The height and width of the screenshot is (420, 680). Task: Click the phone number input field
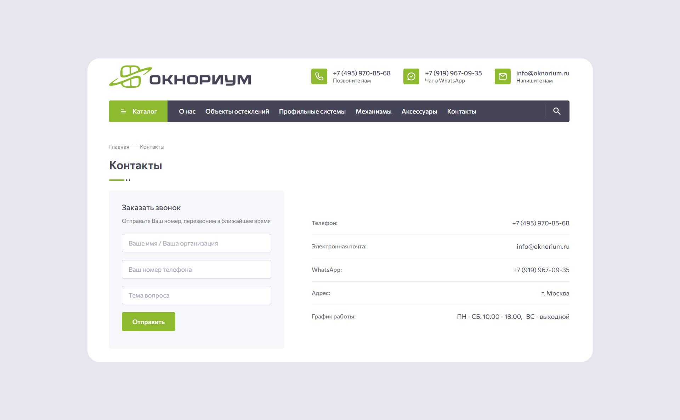click(x=196, y=269)
